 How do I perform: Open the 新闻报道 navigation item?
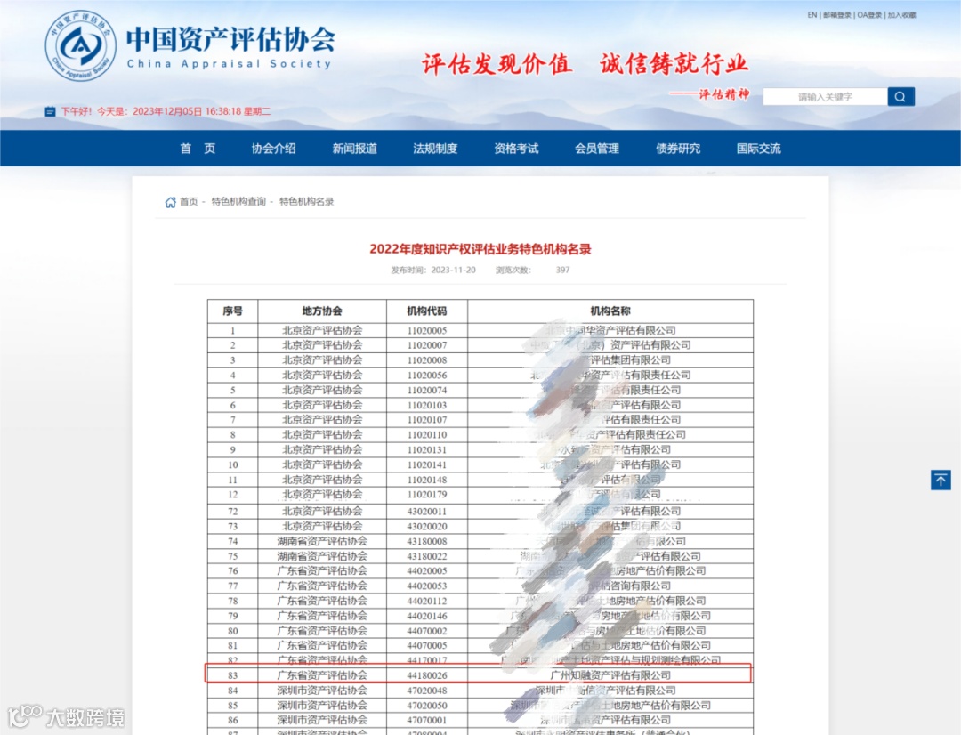pos(354,149)
